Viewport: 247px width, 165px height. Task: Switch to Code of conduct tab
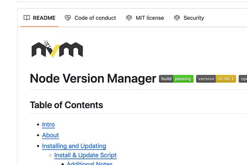(90, 18)
